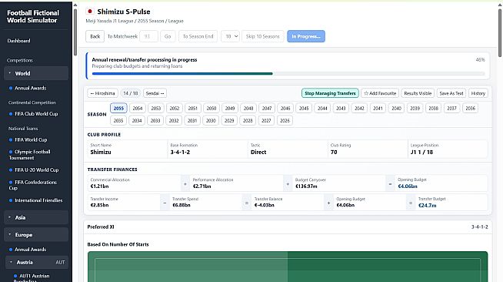Collapse the Europe section in sidebar
The width and height of the screenshot is (503, 282).
(x=36, y=235)
